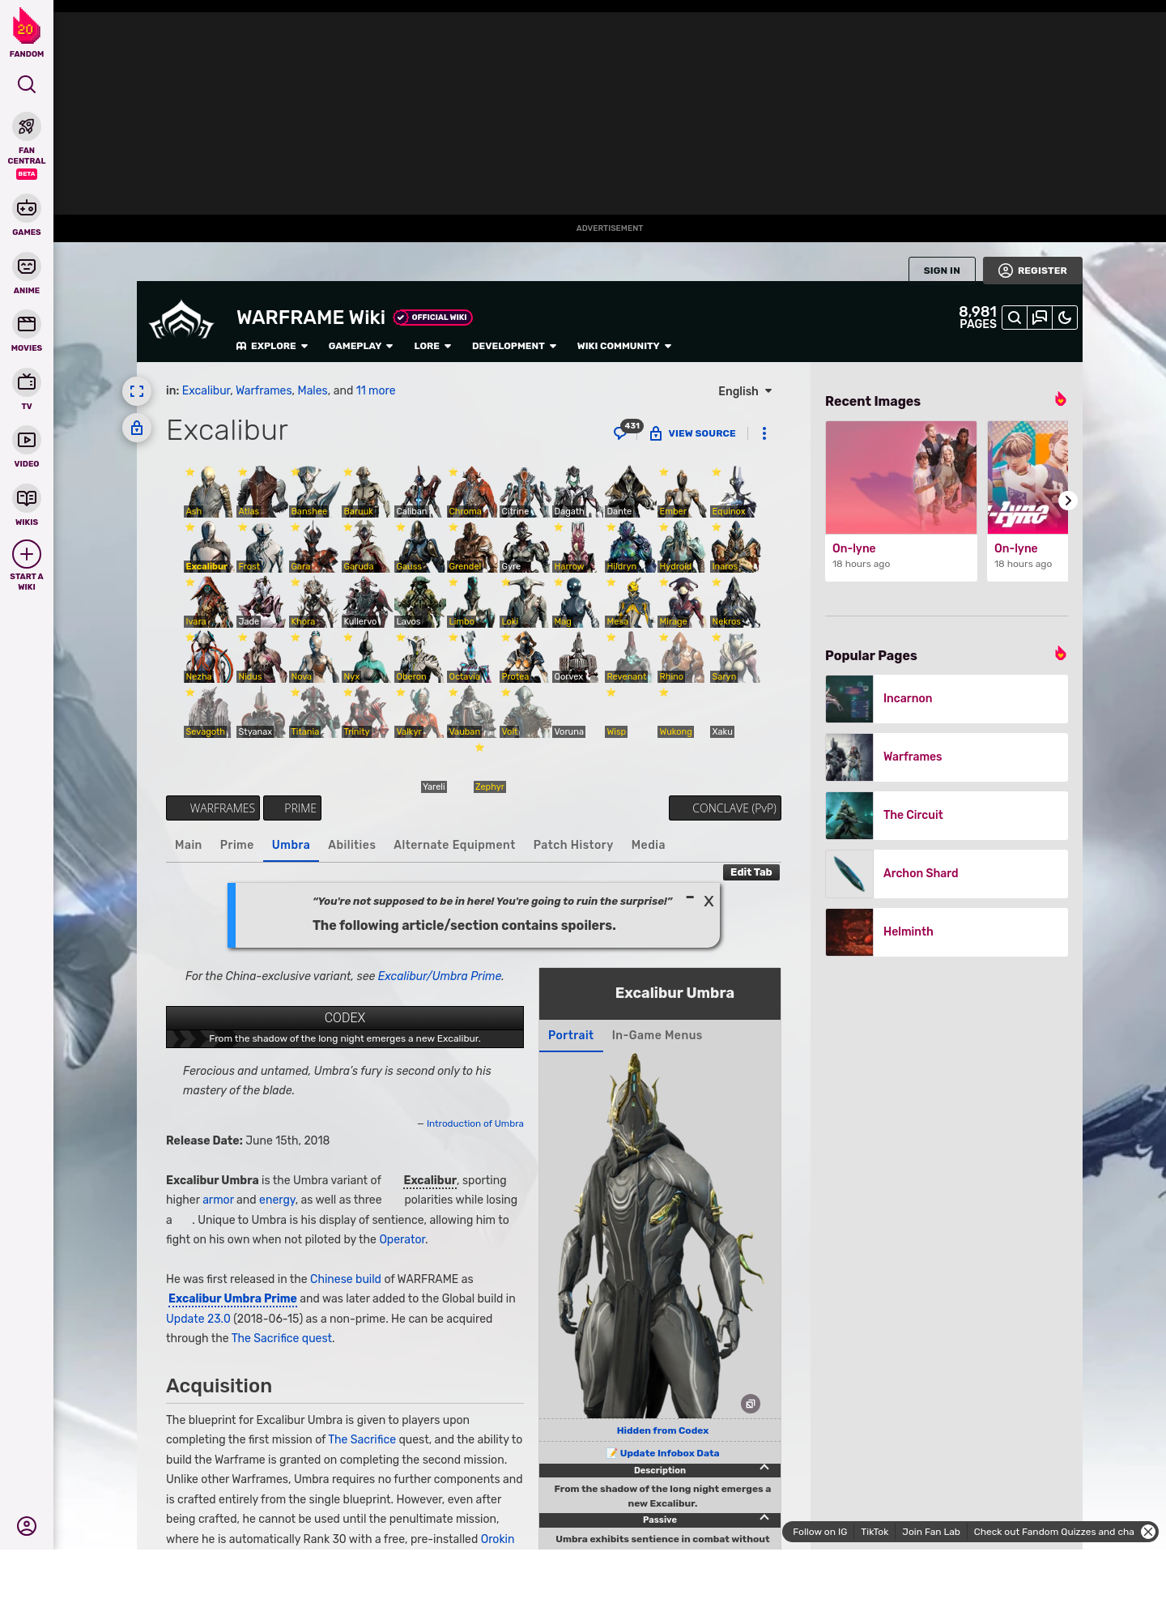Expand the Explore menu
The height and width of the screenshot is (1620, 1166).
pyautogui.click(x=272, y=346)
